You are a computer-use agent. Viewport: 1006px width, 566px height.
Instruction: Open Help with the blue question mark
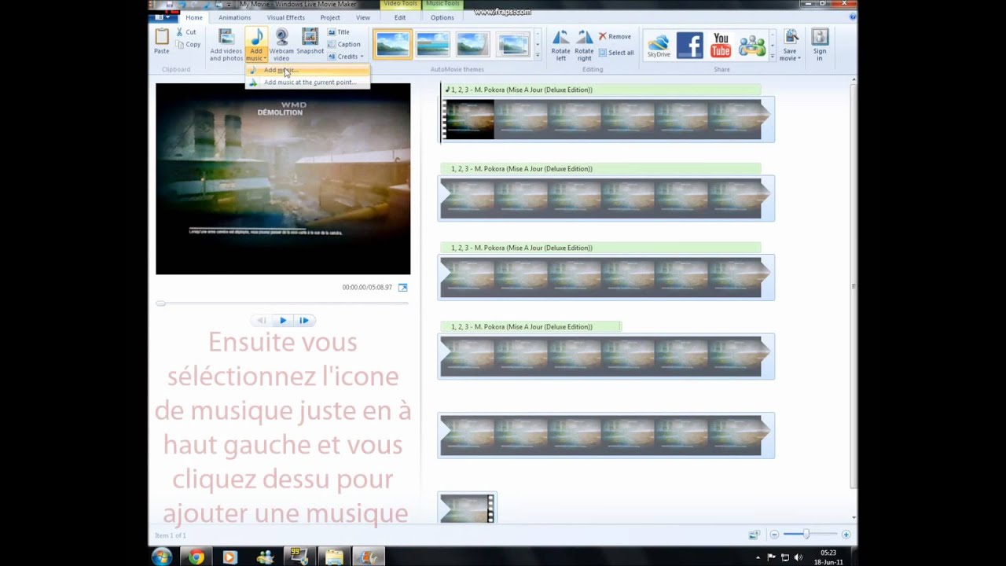point(853,17)
